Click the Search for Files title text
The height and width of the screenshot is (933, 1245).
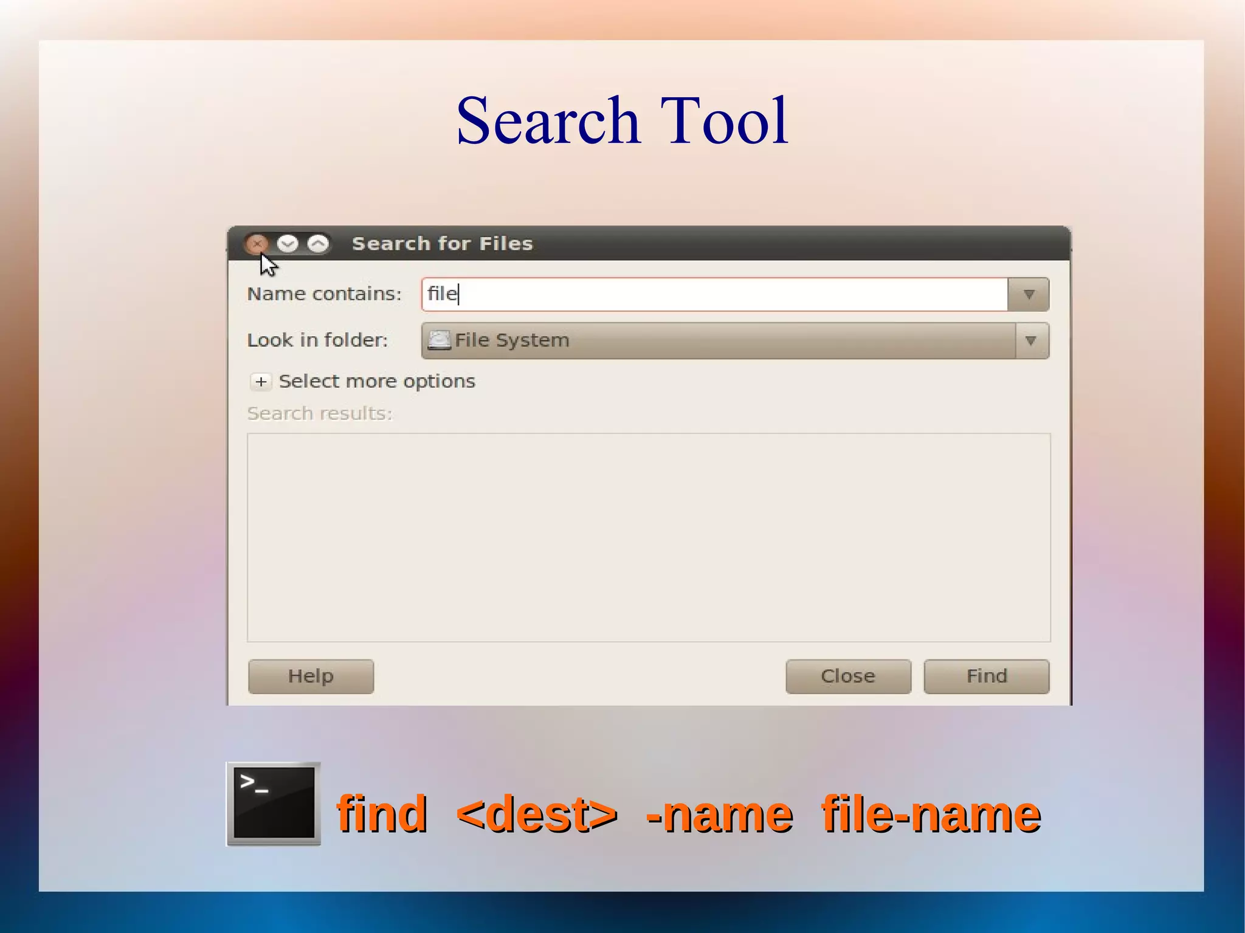(x=442, y=244)
